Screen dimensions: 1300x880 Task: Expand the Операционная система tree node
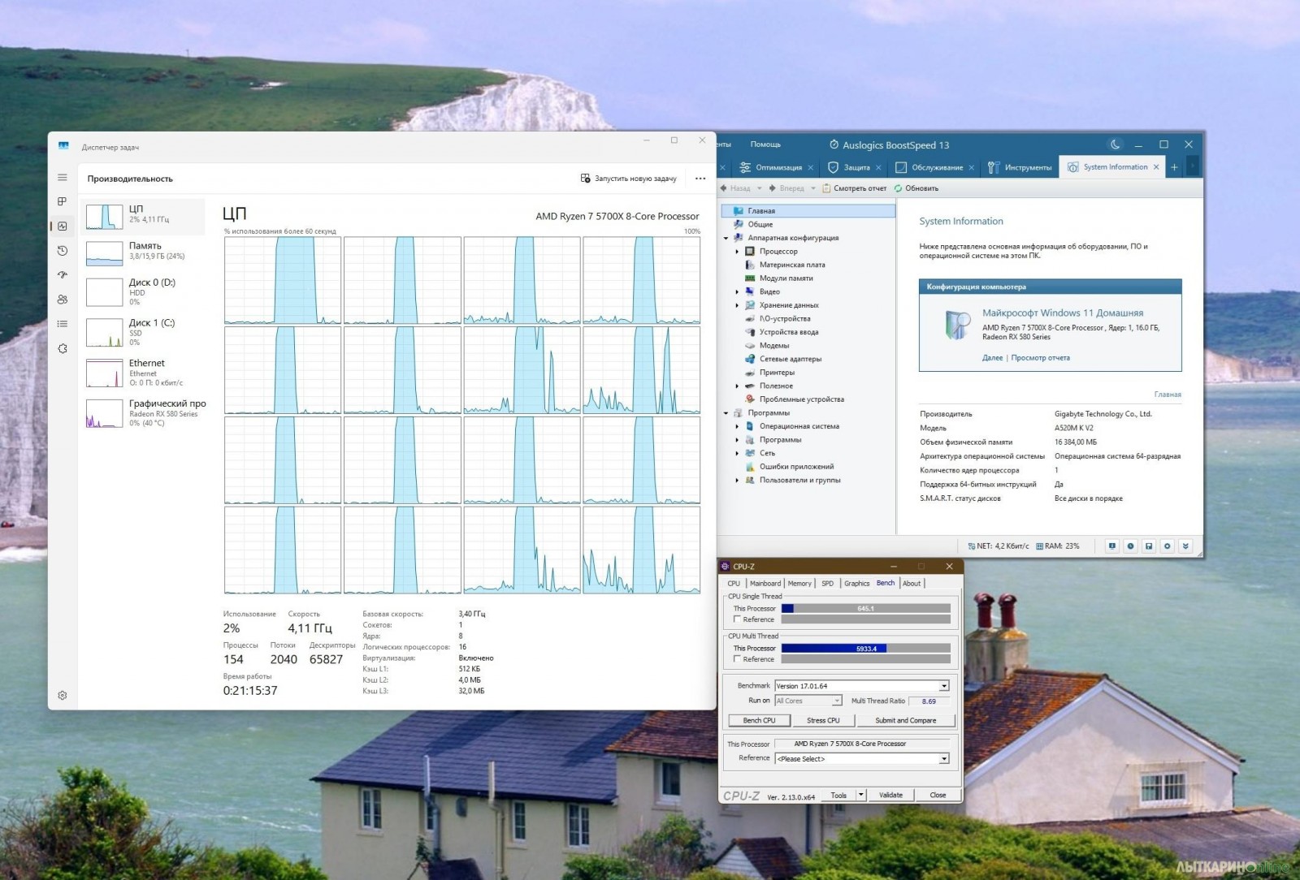point(738,426)
